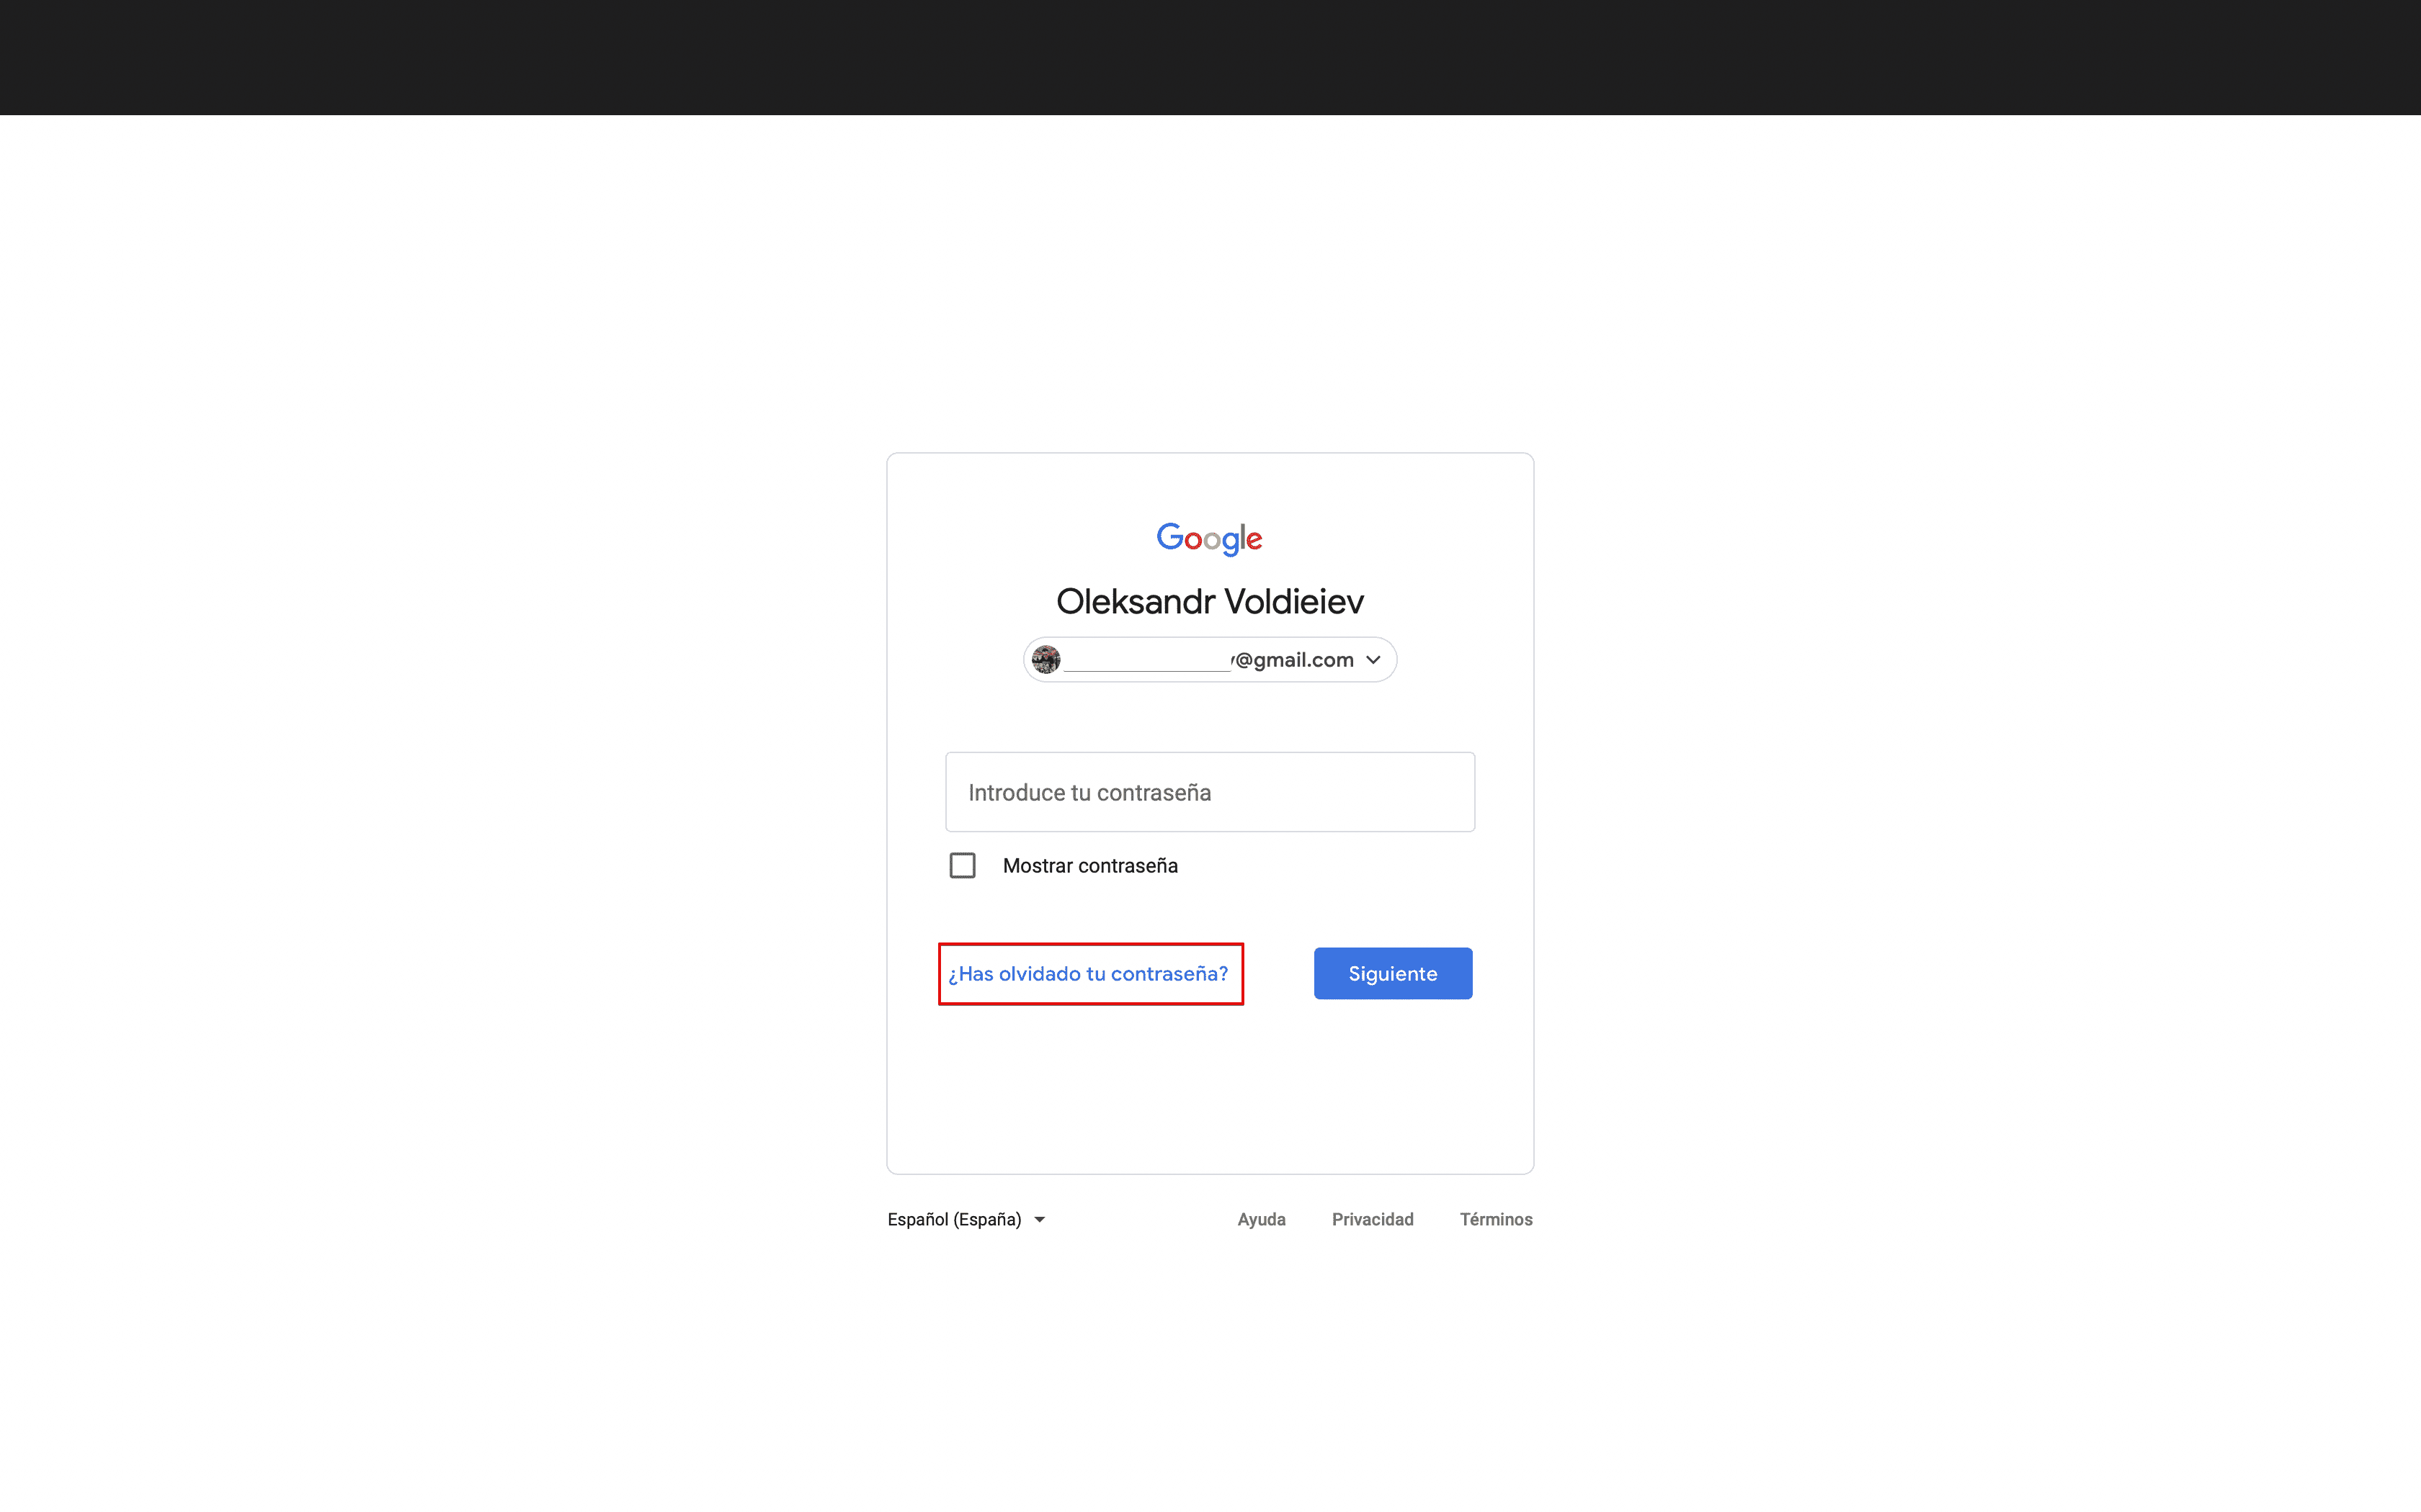
Task: Open the Términos terms link
Action: point(1496,1219)
